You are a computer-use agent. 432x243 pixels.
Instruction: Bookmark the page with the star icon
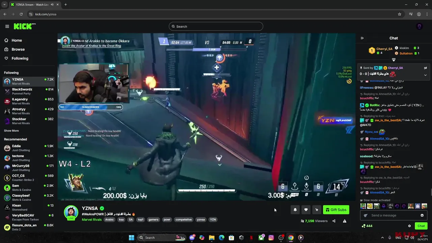(x=400, y=14)
